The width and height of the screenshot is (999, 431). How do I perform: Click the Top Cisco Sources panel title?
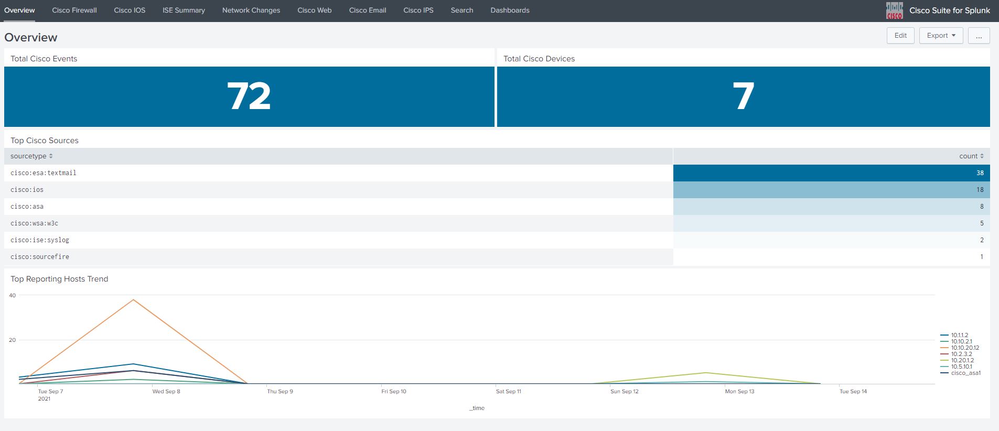coord(45,141)
